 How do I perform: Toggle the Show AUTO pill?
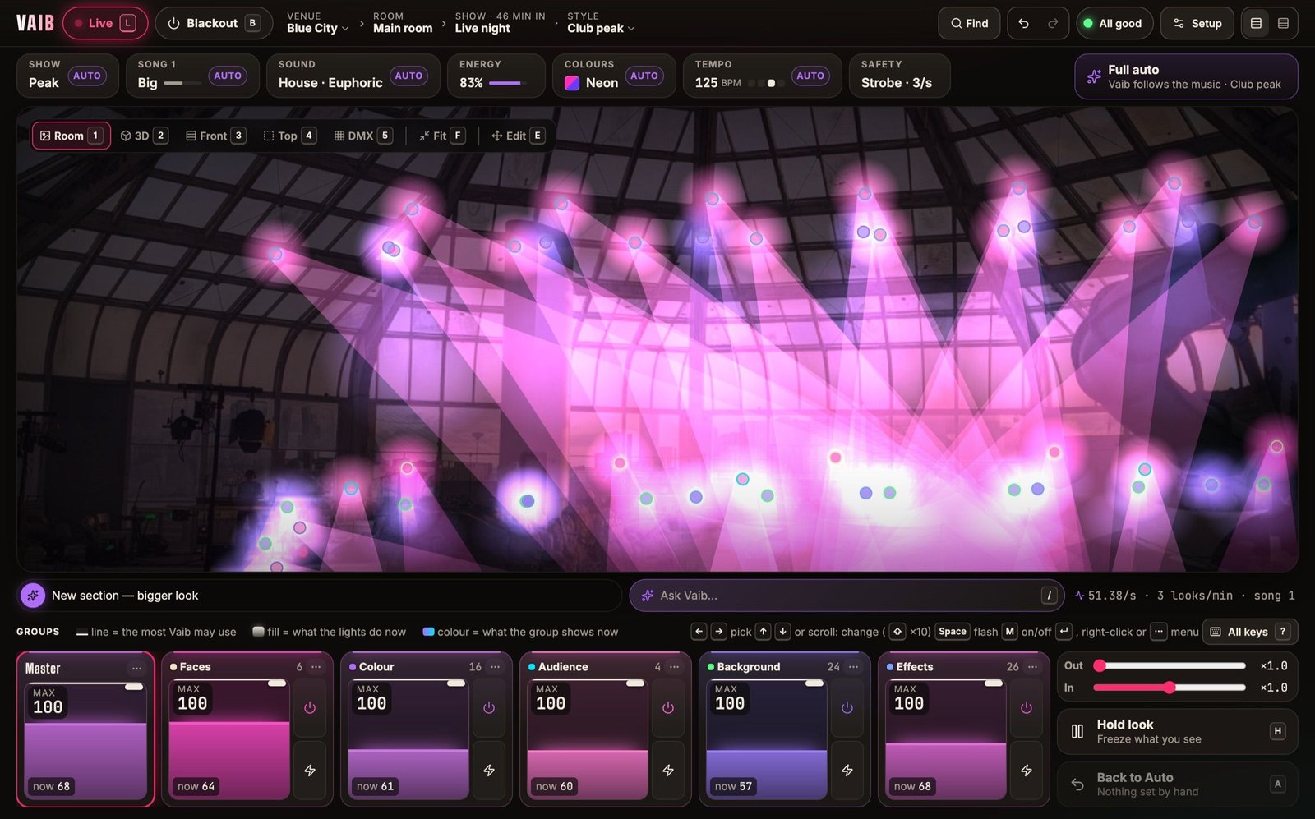pos(87,76)
